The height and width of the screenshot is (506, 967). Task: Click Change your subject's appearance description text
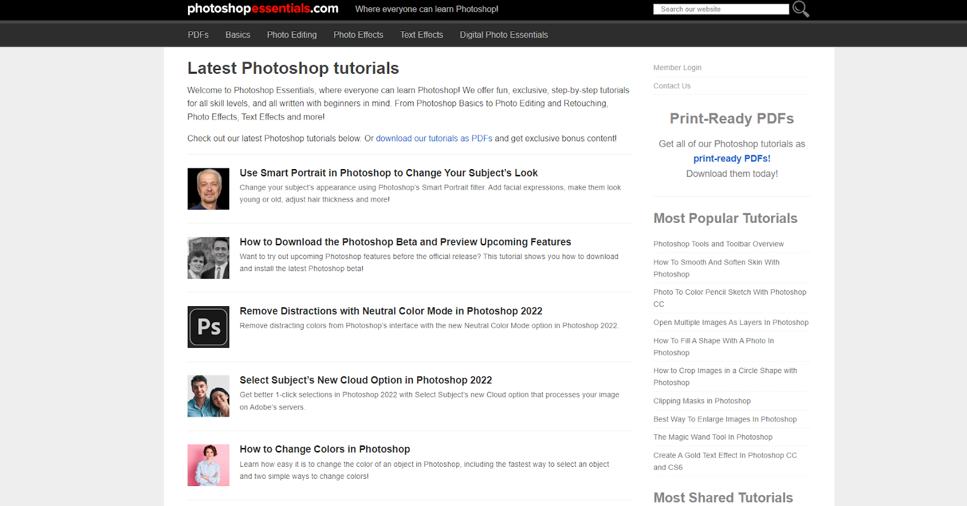430,193
